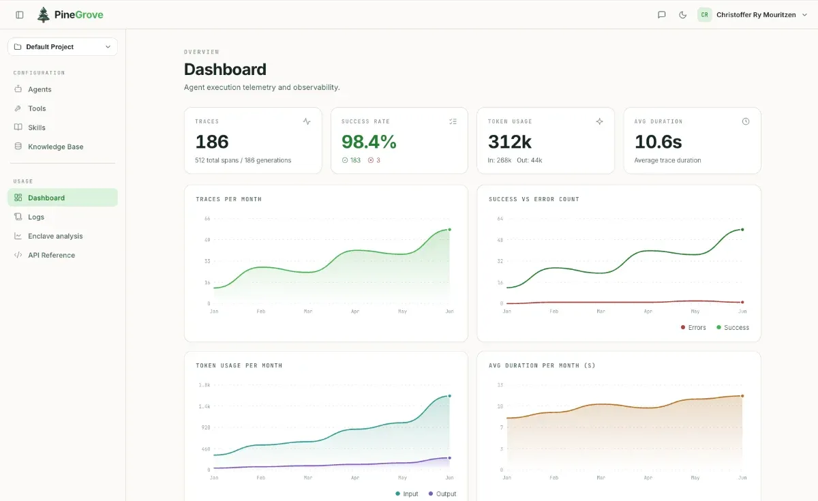Click the purple Output legend dot

[x=431, y=494]
